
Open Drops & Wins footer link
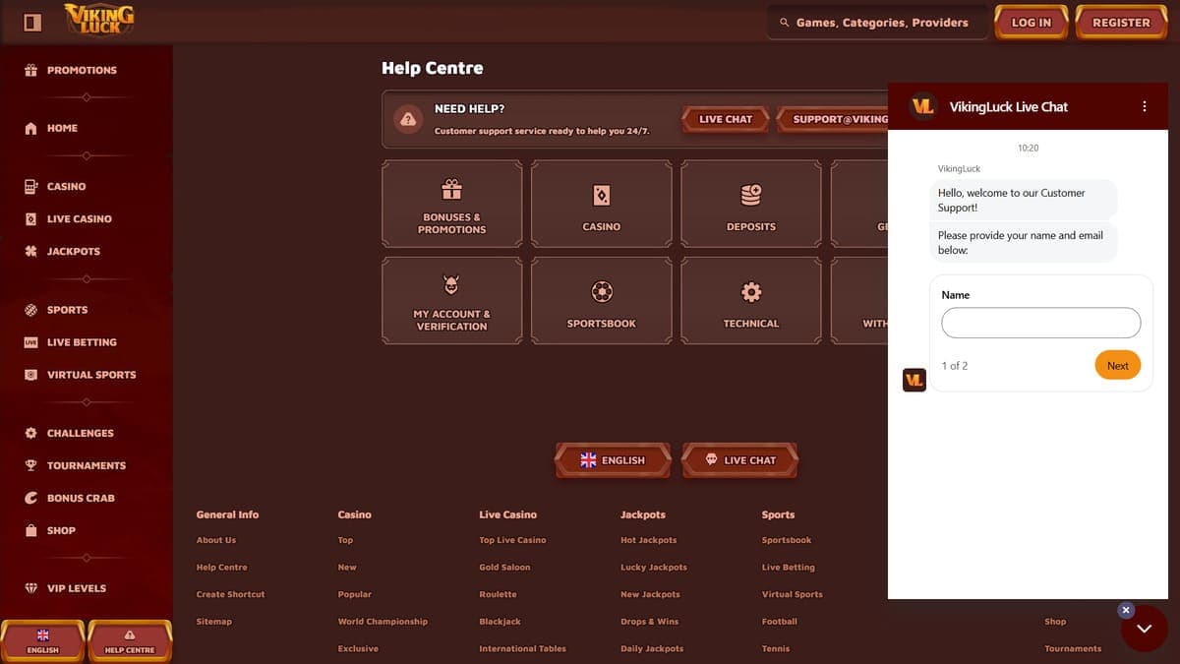[650, 622]
